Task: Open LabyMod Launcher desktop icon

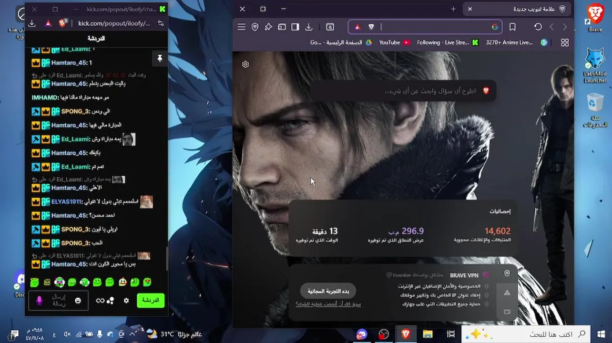Action: (595, 65)
